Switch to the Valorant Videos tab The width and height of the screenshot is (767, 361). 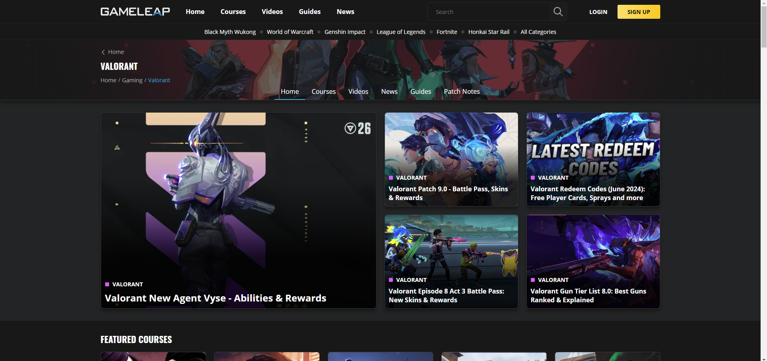click(358, 91)
